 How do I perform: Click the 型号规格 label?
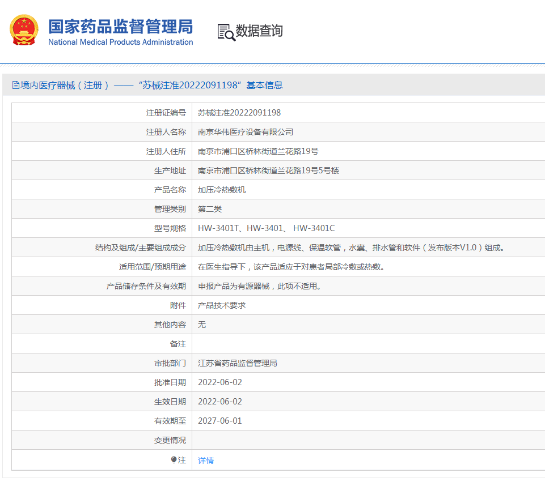[x=170, y=228]
